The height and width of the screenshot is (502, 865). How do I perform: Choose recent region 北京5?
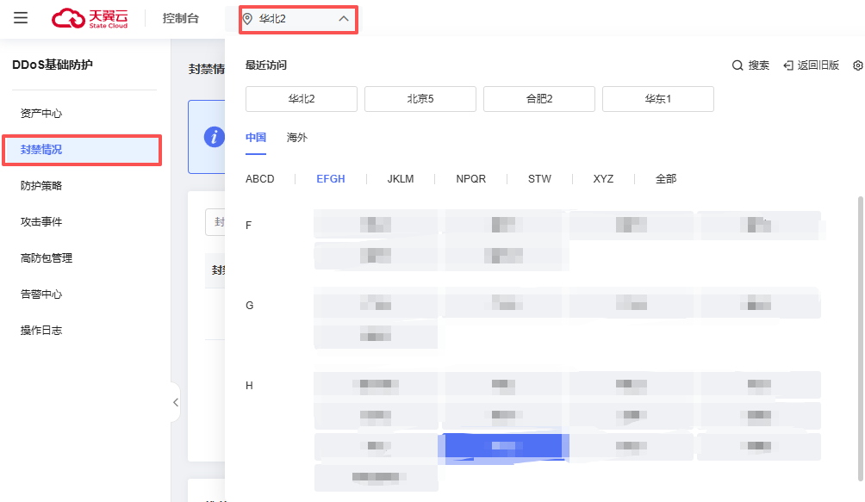[420, 99]
